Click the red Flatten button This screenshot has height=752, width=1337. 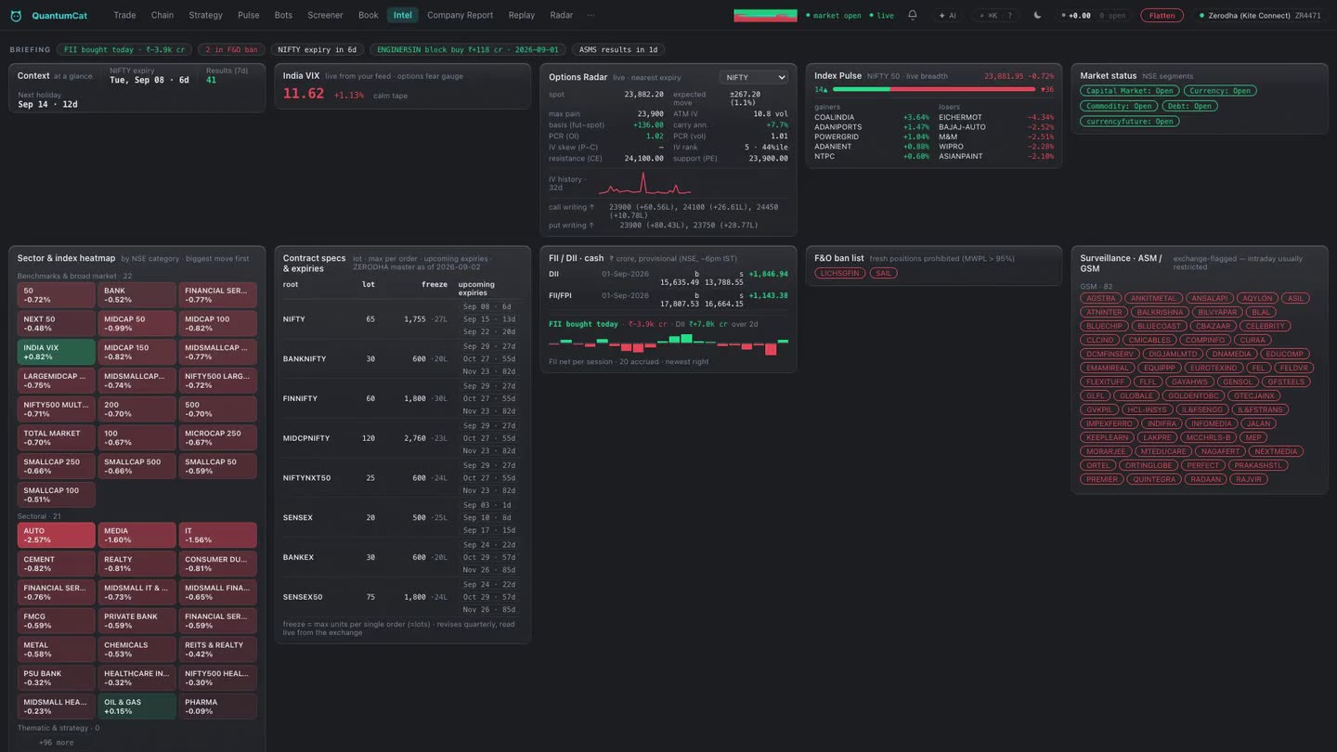(1162, 16)
